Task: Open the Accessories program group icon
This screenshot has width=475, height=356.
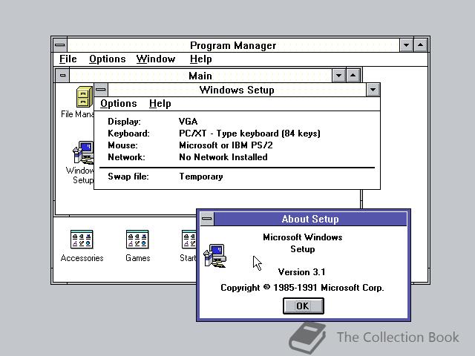Action: (x=82, y=239)
